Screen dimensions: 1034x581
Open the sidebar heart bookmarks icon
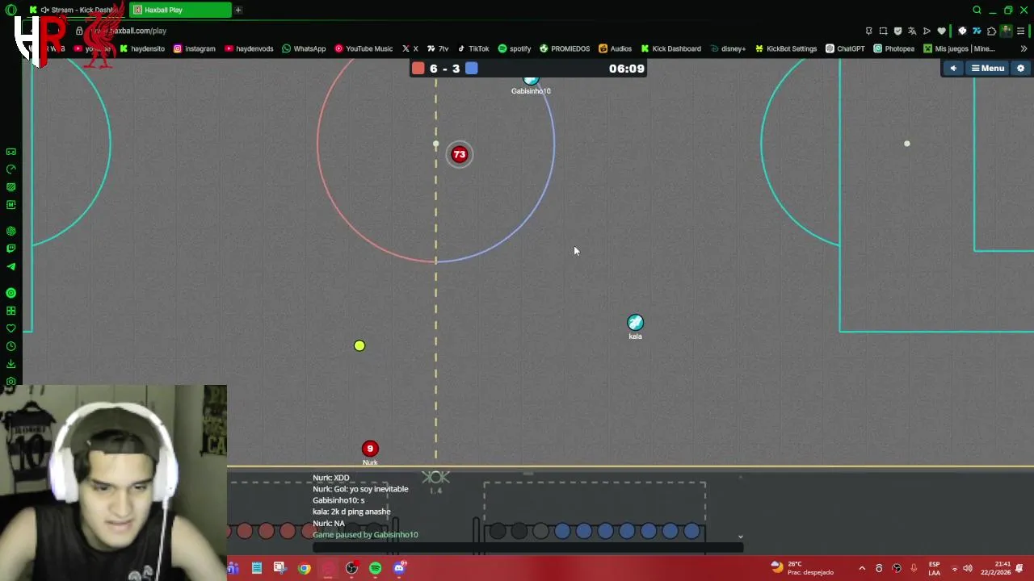click(x=11, y=328)
